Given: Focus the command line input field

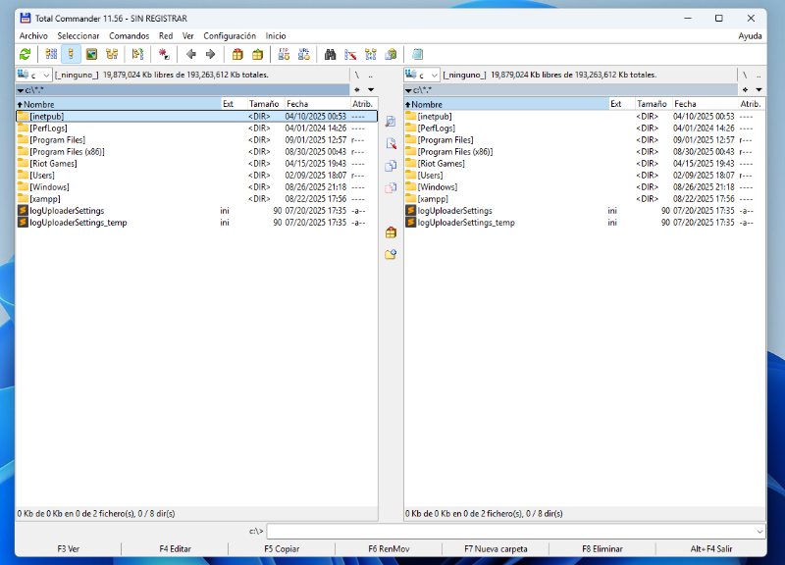Looking at the screenshot, I should 511,531.
